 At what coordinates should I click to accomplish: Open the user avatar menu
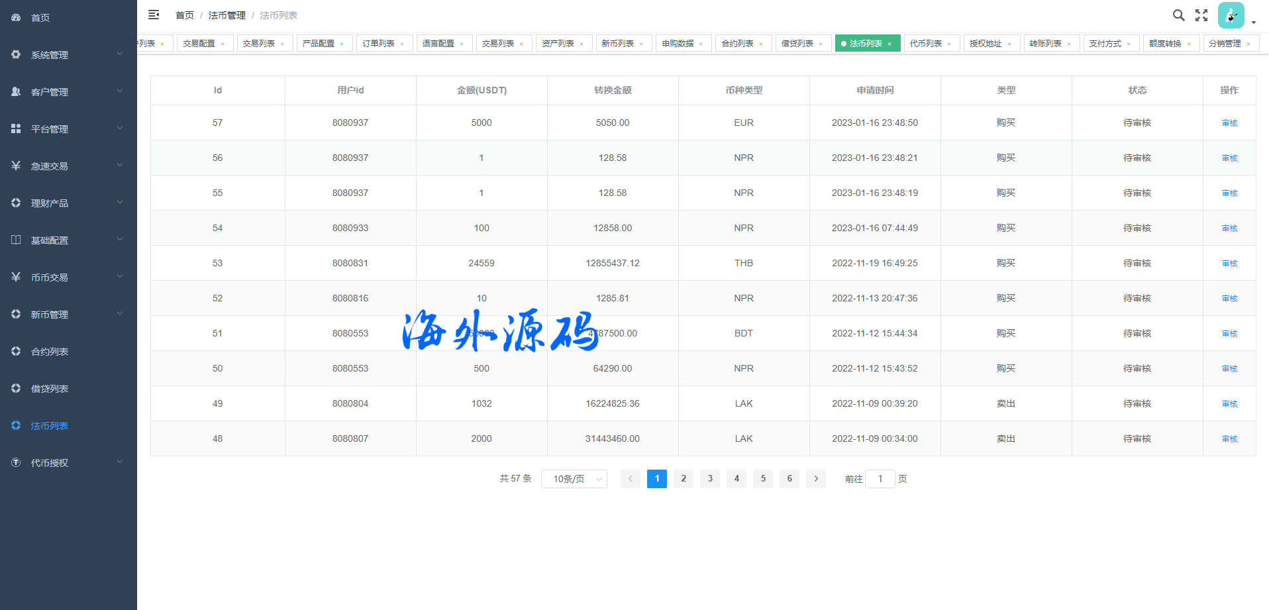(1231, 15)
